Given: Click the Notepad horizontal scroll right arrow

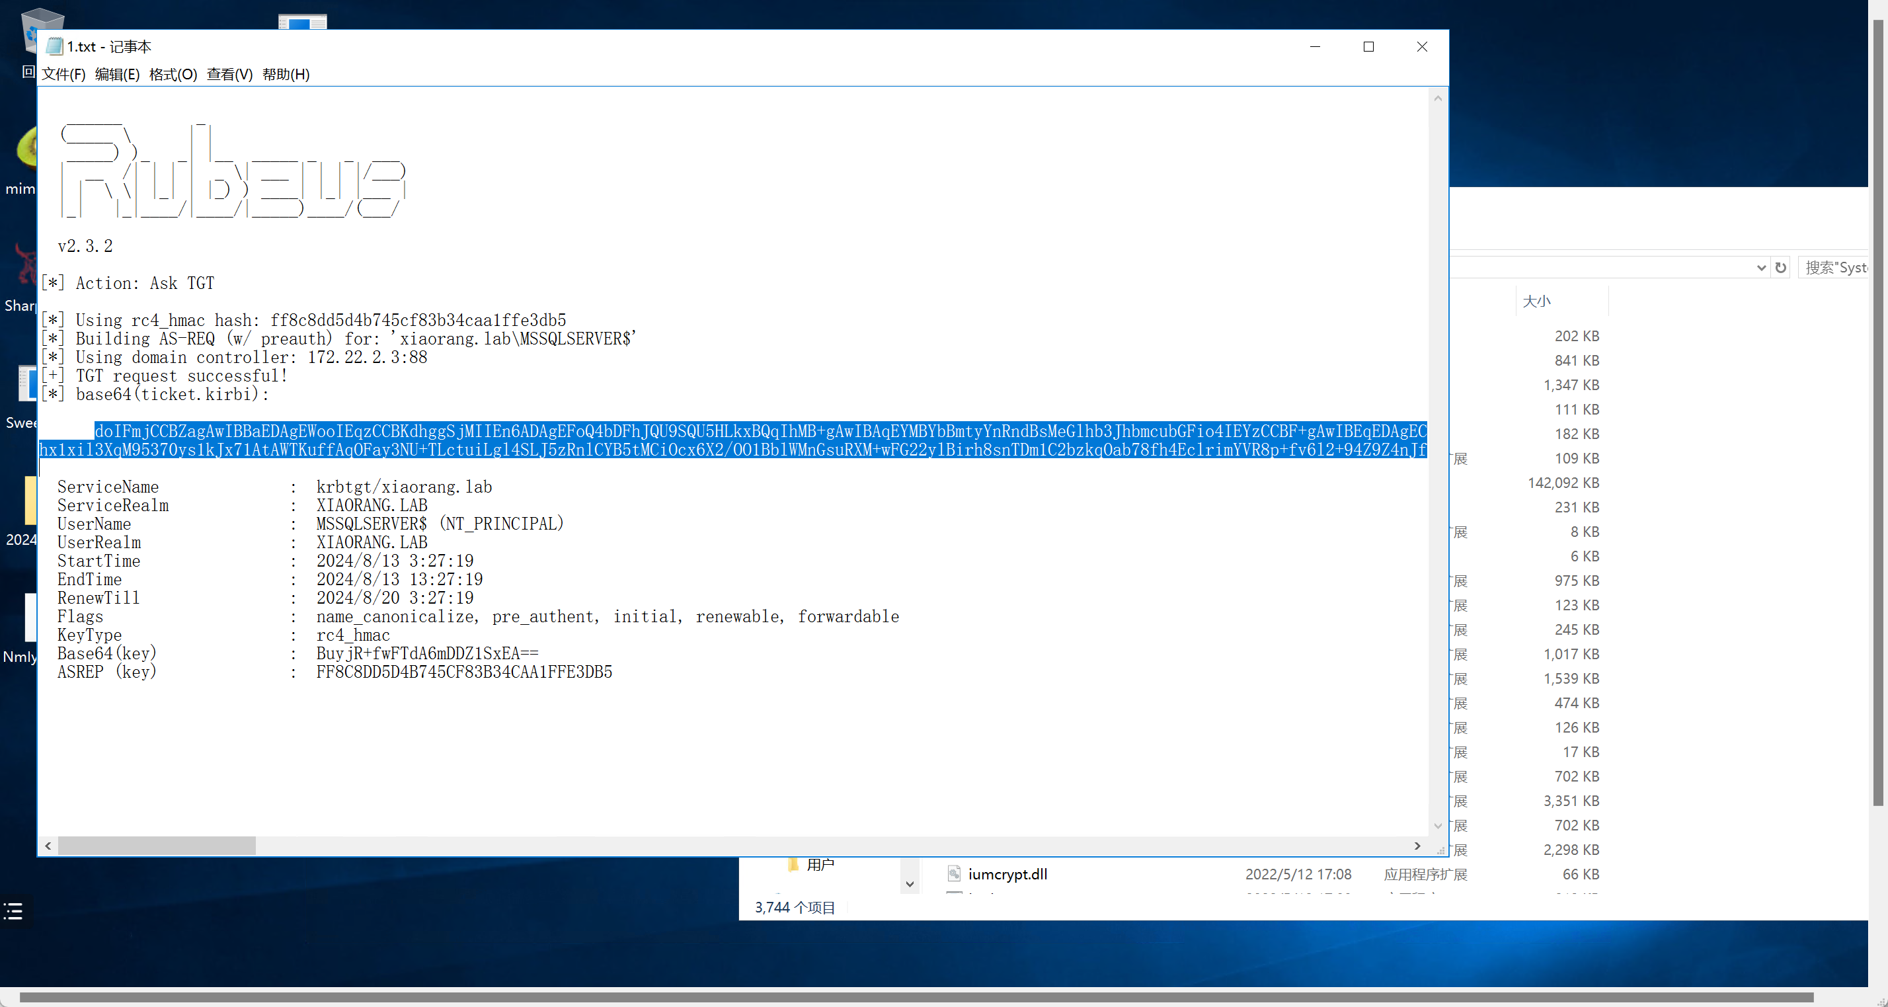Looking at the screenshot, I should [x=1417, y=846].
